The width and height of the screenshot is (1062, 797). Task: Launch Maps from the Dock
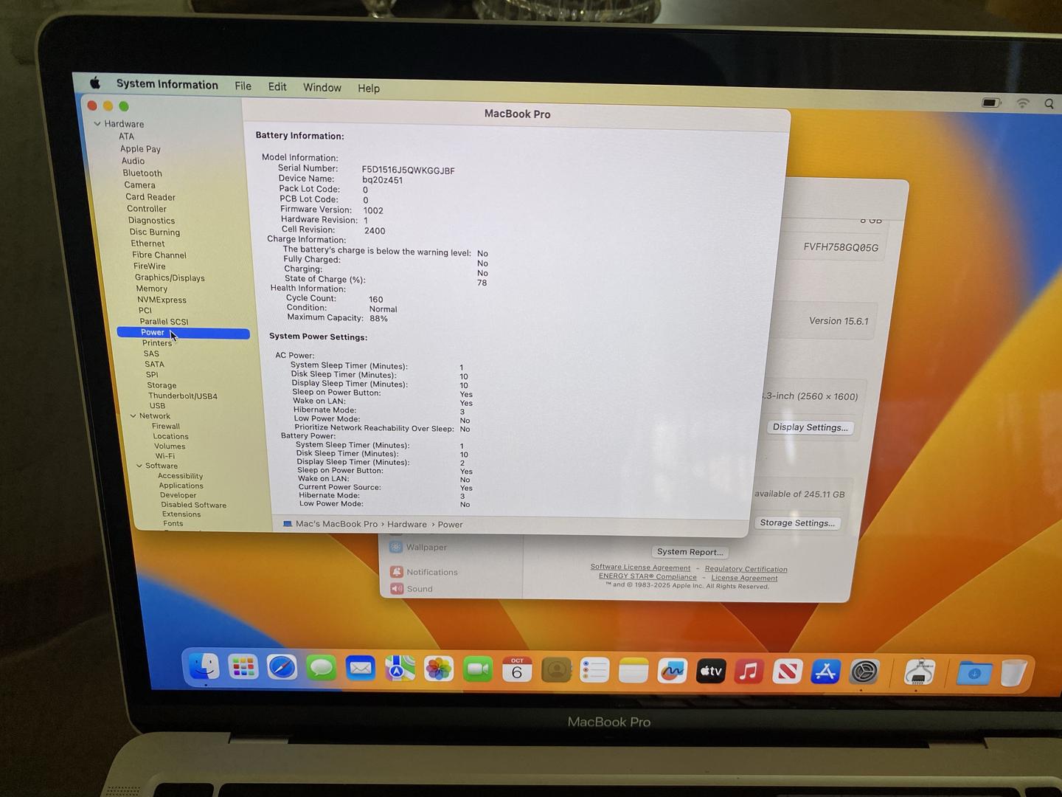399,669
